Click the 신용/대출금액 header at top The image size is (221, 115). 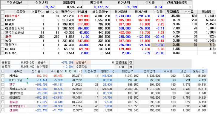click(177, 3)
